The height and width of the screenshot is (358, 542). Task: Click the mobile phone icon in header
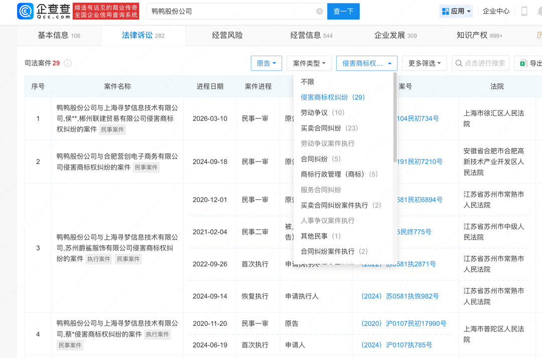[x=524, y=11]
